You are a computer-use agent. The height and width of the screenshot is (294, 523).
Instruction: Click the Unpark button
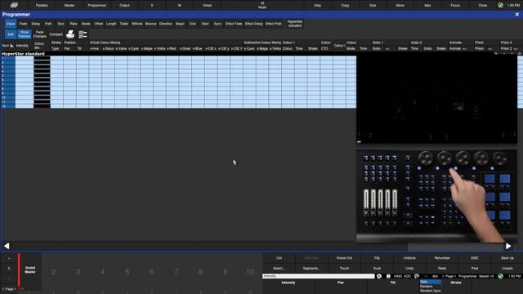pyautogui.click(x=507, y=268)
